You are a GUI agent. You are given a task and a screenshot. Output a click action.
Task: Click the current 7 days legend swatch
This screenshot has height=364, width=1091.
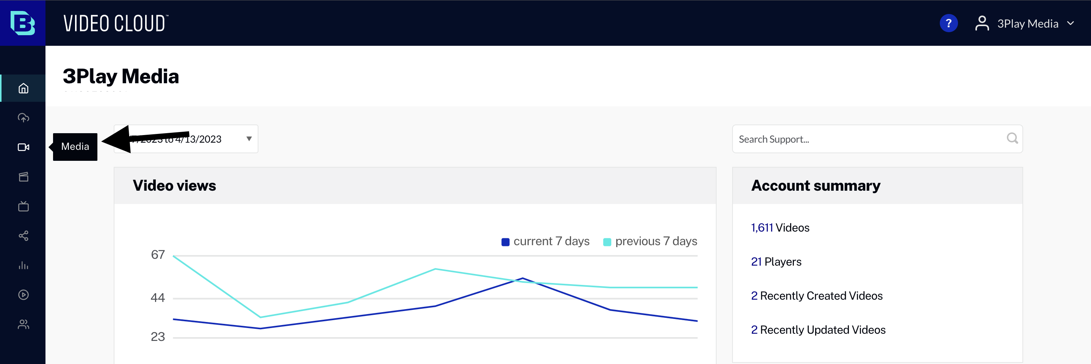[x=505, y=242]
